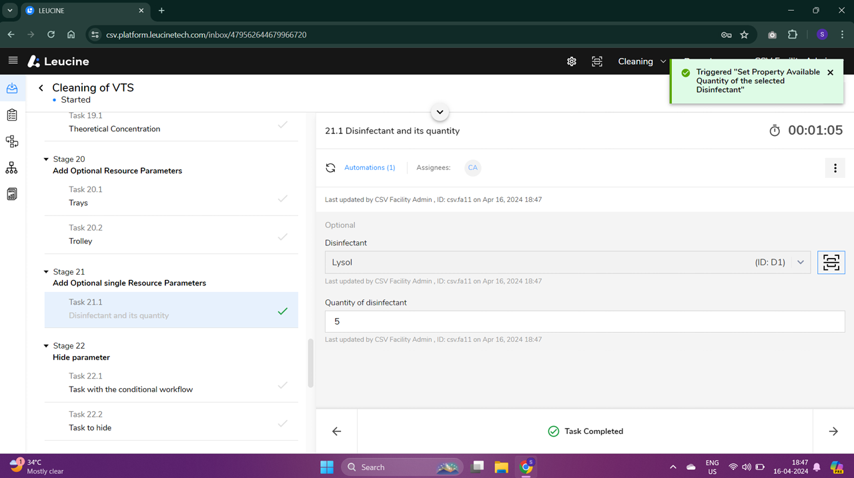The height and width of the screenshot is (478, 854).
Task: Open the Inbox icon in left sidebar
Action: point(12,88)
